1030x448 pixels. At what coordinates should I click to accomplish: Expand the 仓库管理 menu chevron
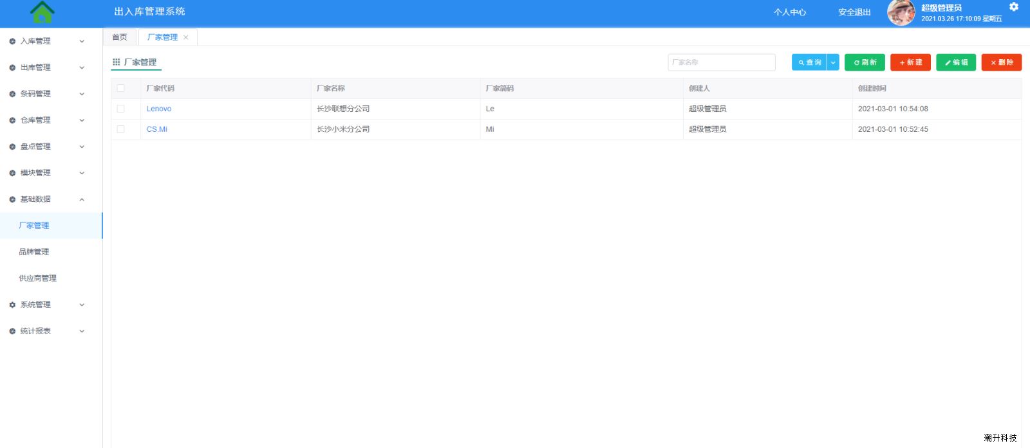pos(82,120)
